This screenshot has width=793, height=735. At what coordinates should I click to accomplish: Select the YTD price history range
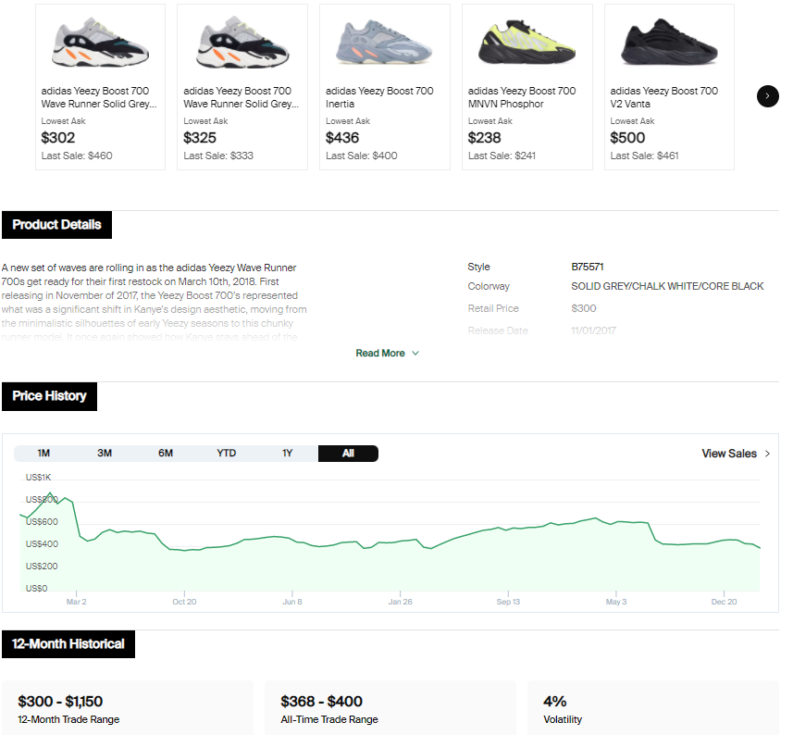coord(227,454)
